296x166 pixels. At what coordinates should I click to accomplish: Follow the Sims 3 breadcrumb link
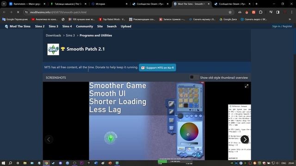pos(70,36)
